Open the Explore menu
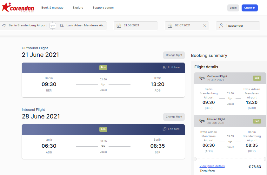The height and width of the screenshot is (175, 267). (78, 8)
